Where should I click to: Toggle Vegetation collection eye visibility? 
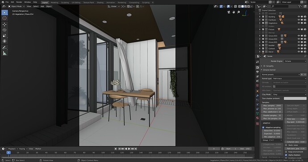[299, 23]
